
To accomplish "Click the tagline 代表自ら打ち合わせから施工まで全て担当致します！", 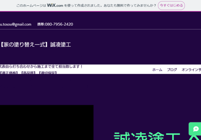I will tap(41, 66).
